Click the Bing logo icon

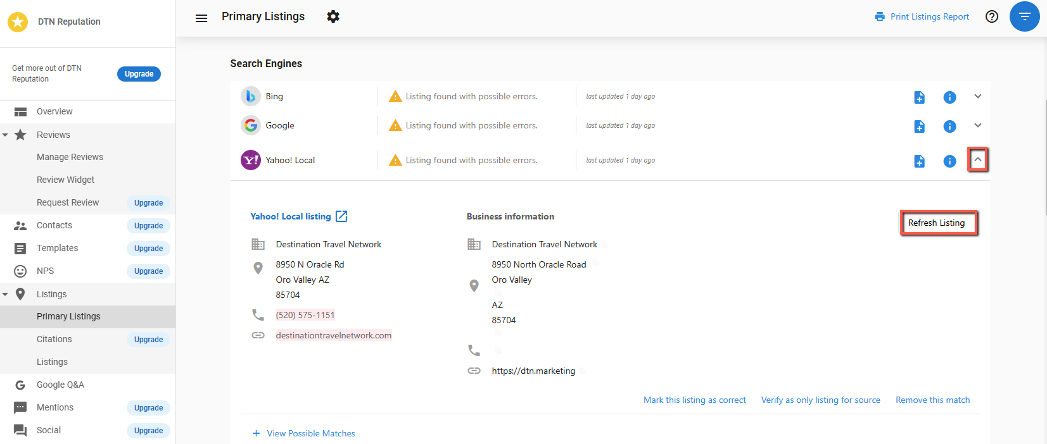[x=251, y=96]
